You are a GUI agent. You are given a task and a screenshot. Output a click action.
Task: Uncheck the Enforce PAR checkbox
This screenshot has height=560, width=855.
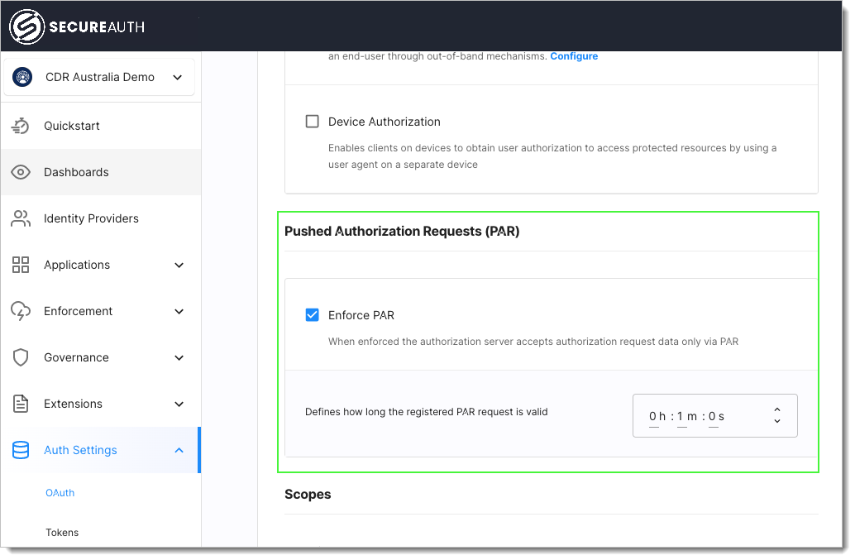tap(312, 314)
